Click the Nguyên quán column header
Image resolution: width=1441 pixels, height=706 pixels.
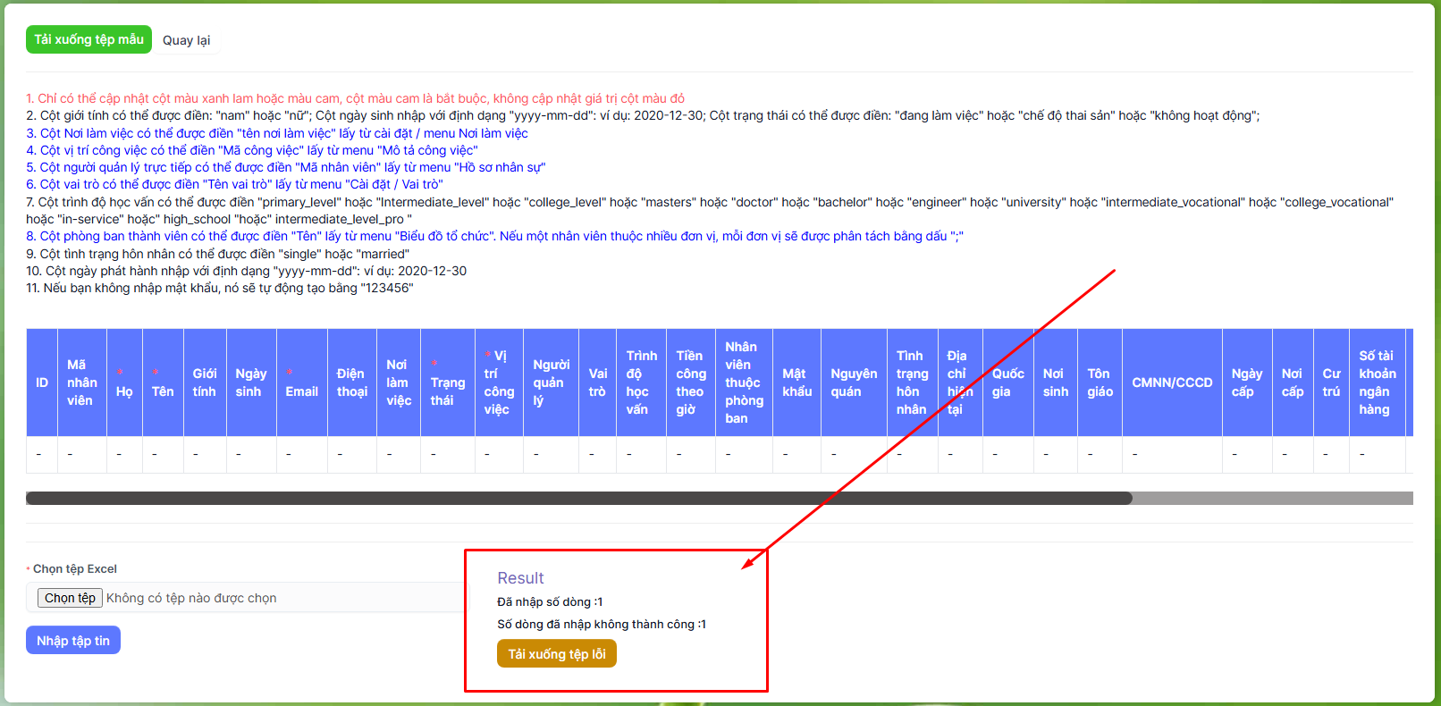[854, 382]
